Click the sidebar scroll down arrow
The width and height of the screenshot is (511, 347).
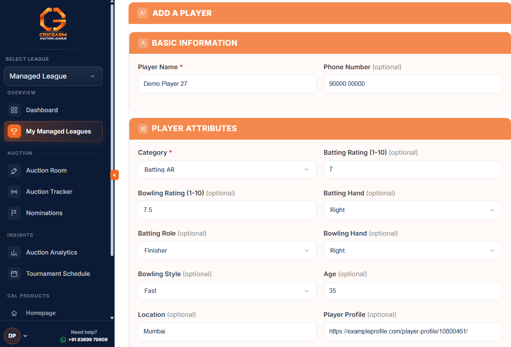112,318
